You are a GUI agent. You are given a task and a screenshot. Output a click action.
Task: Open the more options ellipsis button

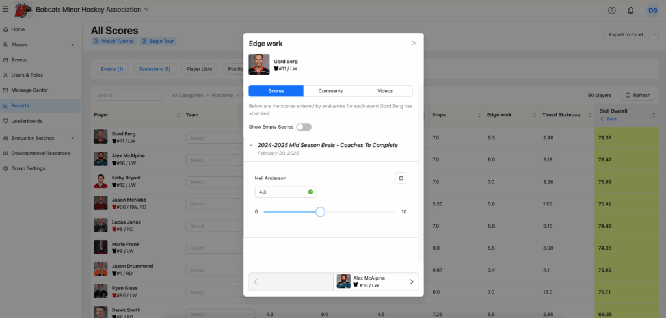tap(654, 34)
